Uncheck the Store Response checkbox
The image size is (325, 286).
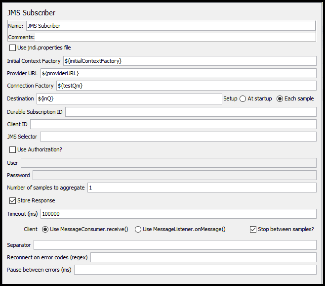13,201
